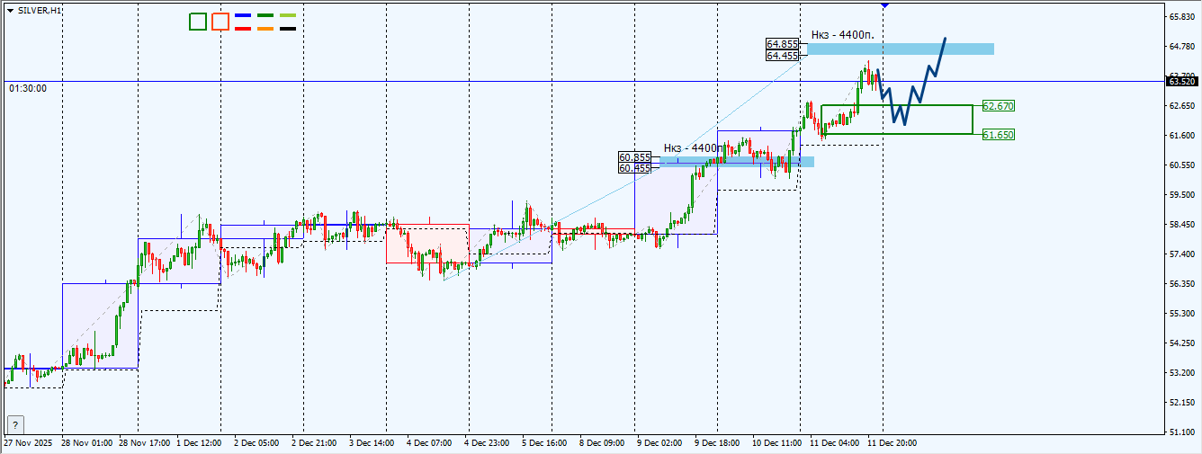The height and width of the screenshot is (454, 1202).
Task: Click the orange-red rectangle drawing button
Action: (220, 22)
